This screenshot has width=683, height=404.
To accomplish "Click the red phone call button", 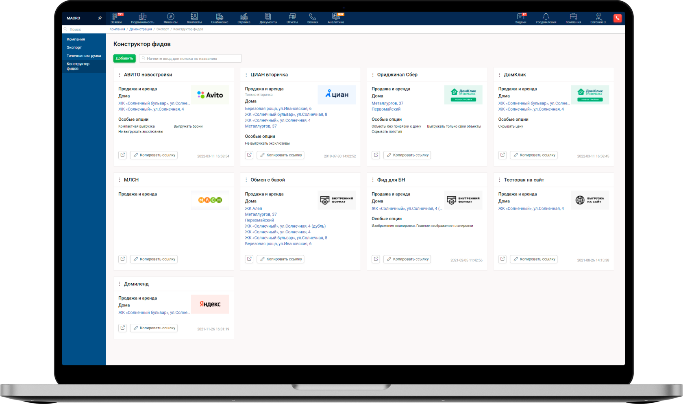I will pos(618,18).
